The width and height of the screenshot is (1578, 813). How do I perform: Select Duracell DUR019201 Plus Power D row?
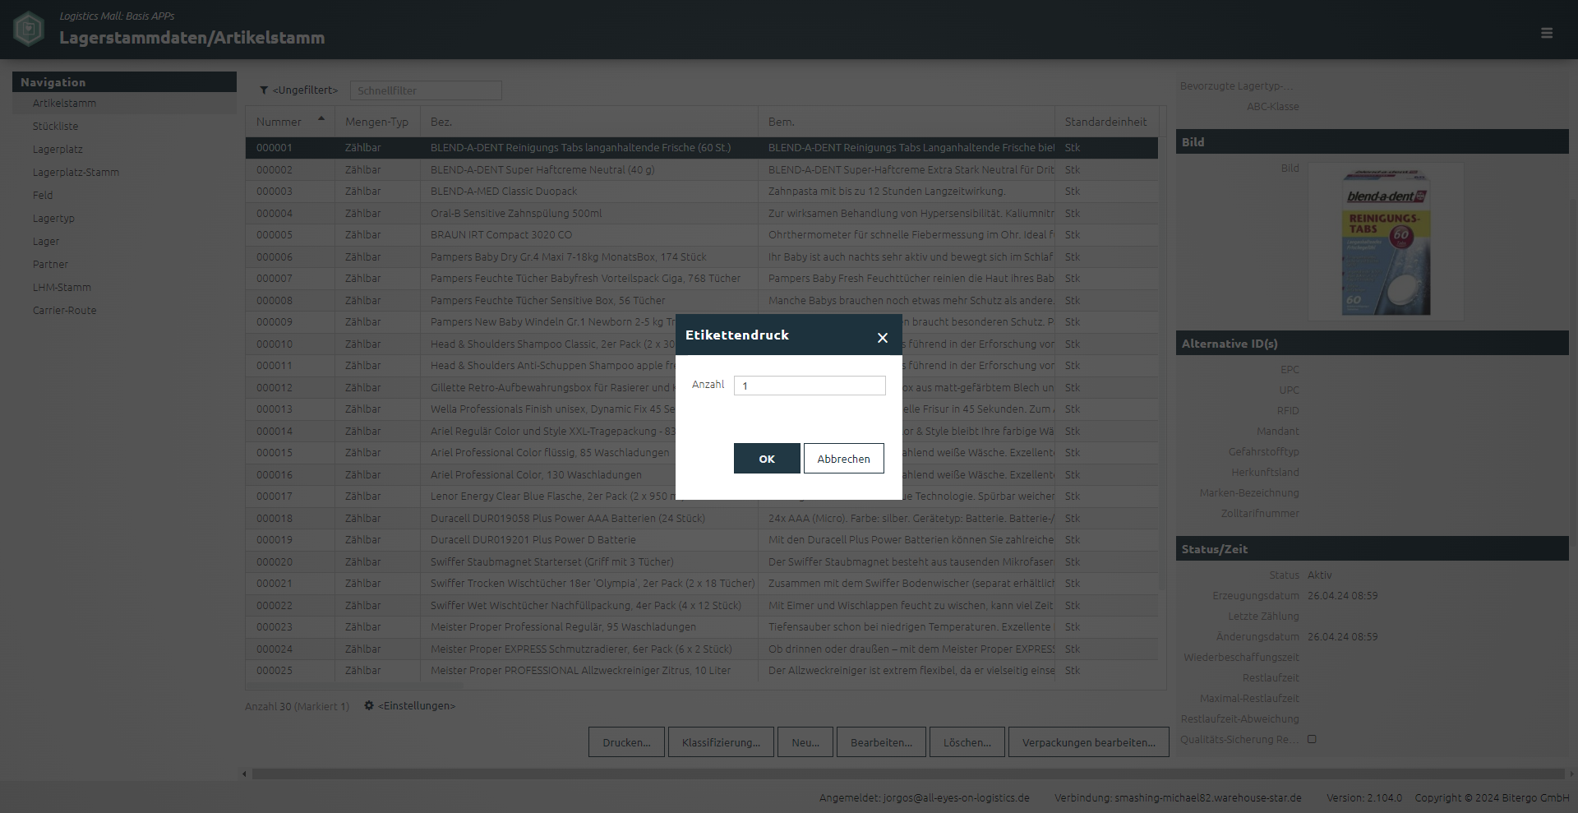[x=702, y=540]
